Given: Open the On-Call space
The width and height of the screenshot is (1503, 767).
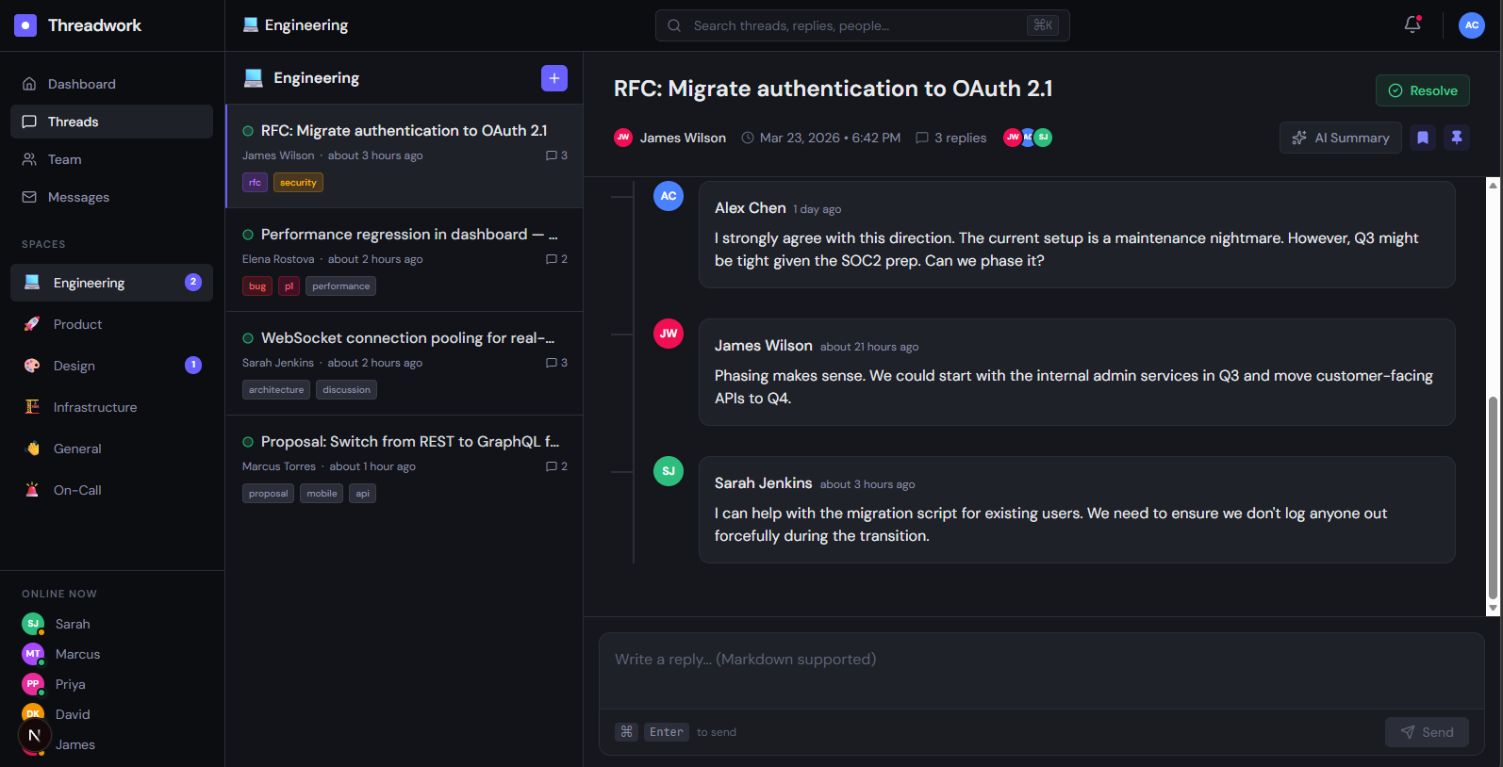Looking at the screenshot, I should 77,490.
